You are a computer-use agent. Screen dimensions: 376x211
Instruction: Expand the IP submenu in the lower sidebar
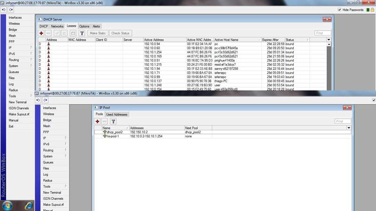(65, 138)
